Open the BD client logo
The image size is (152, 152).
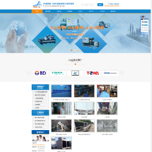pyautogui.click(x=41, y=73)
